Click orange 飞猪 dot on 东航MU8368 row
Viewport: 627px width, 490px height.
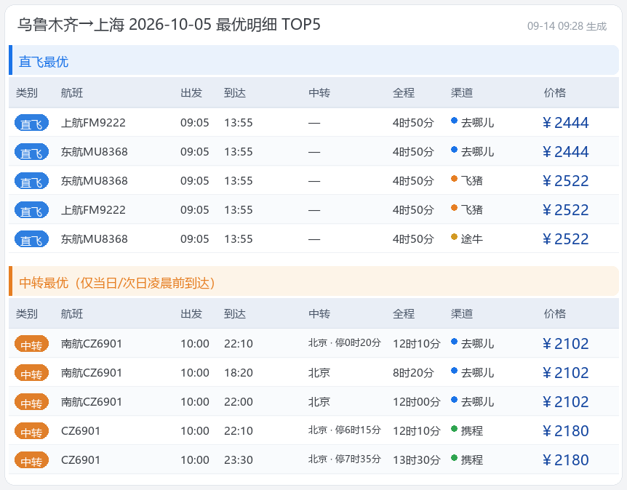454,179
